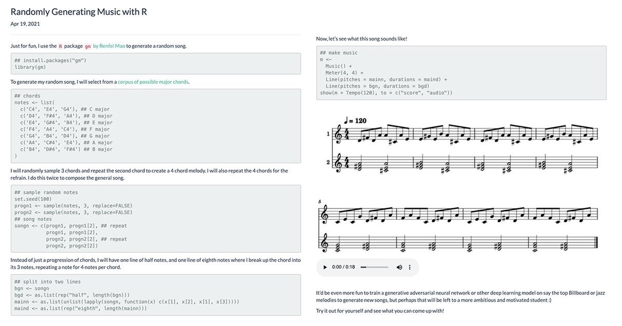Click the inline code 'gm' package name
The image size is (622, 326).
[x=88, y=46]
